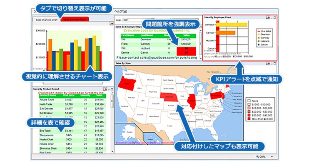Click the Set Dresser product name
The image size is (314, 163).
[46, 113]
